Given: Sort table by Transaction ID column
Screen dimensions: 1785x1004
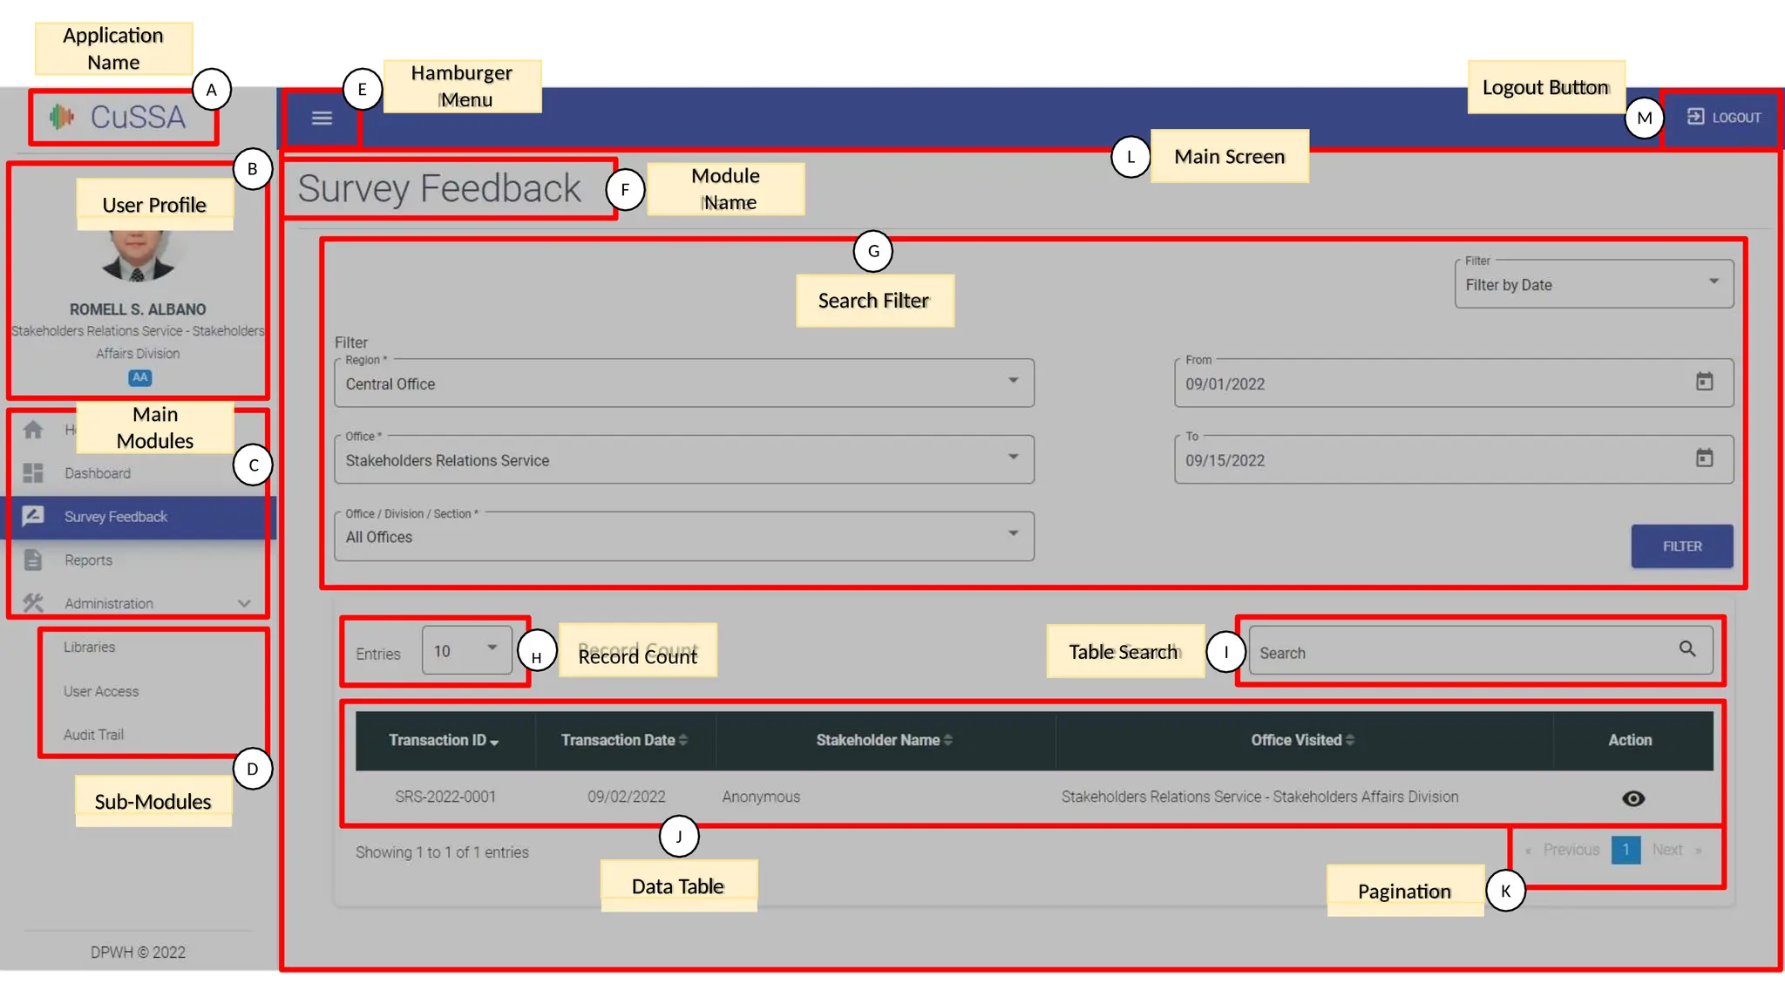Looking at the screenshot, I should [444, 740].
